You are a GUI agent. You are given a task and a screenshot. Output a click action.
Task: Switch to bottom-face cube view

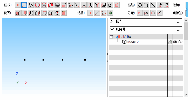click(51, 13)
